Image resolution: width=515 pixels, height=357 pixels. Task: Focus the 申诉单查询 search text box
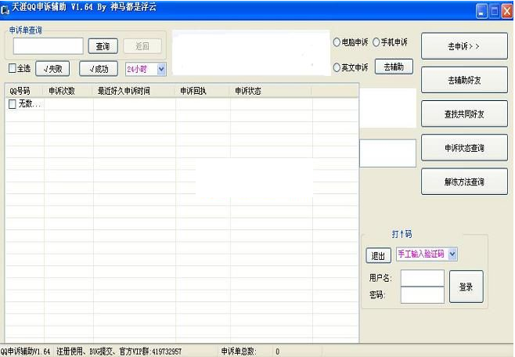pyautogui.click(x=48, y=46)
